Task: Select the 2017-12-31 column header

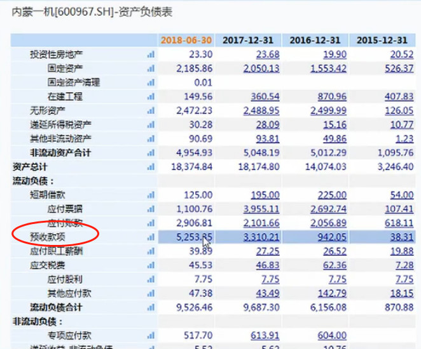Action: (247, 40)
